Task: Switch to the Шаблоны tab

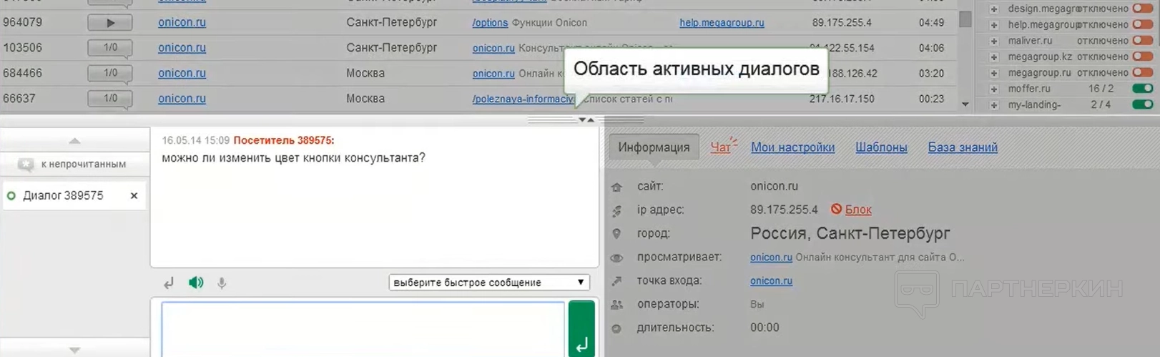Action: coord(880,147)
